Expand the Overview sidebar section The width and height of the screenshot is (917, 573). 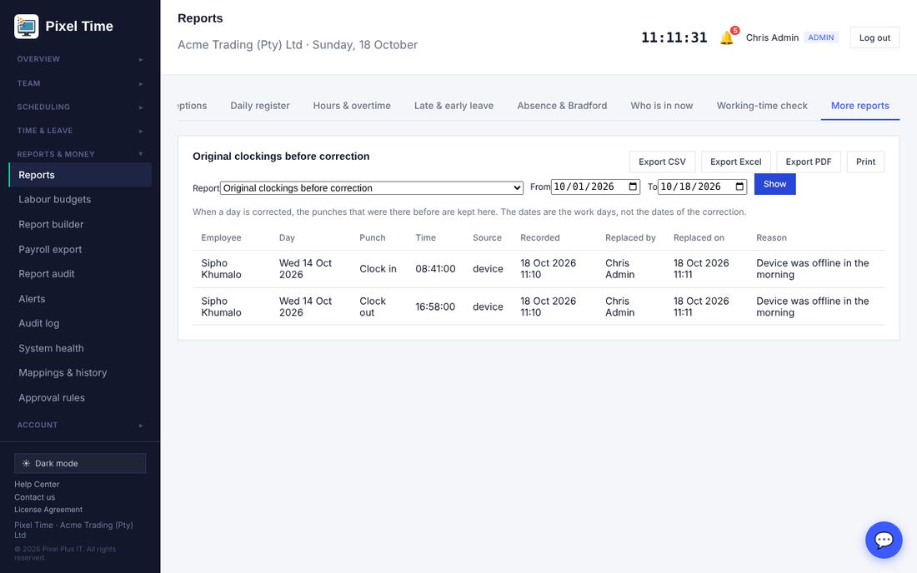(80, 59)
